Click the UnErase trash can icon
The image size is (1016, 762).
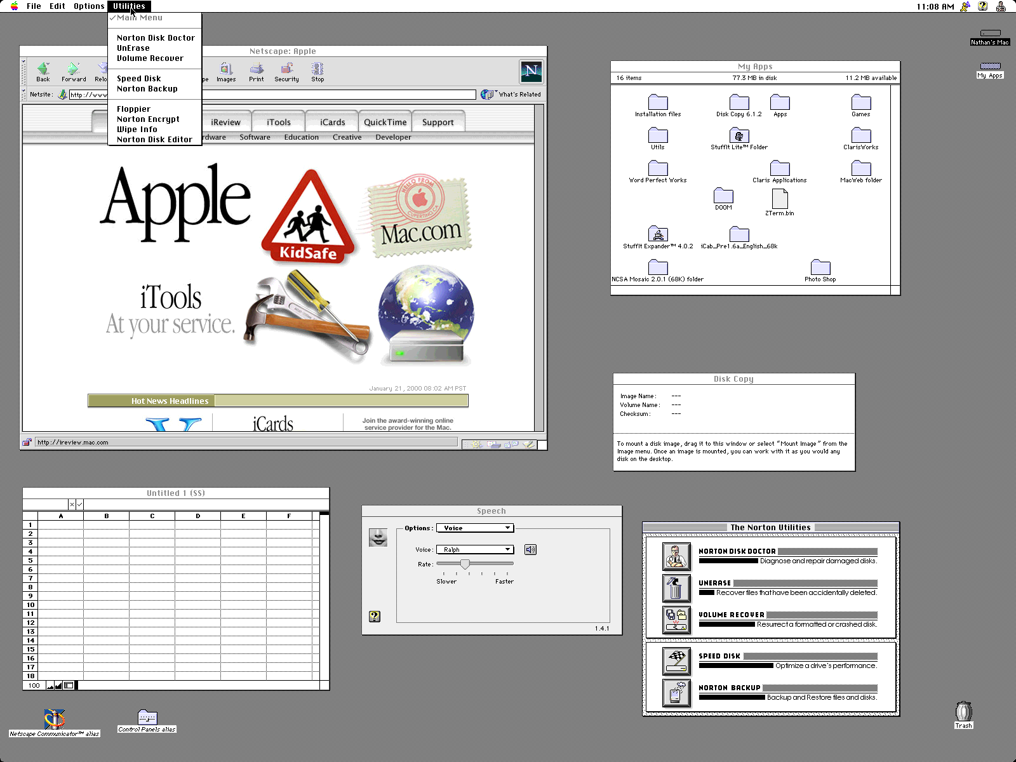coord(676,588)
